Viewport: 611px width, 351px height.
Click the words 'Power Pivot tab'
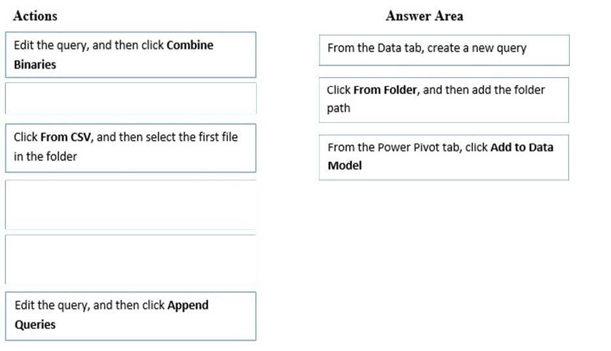(x=420, y=148)
